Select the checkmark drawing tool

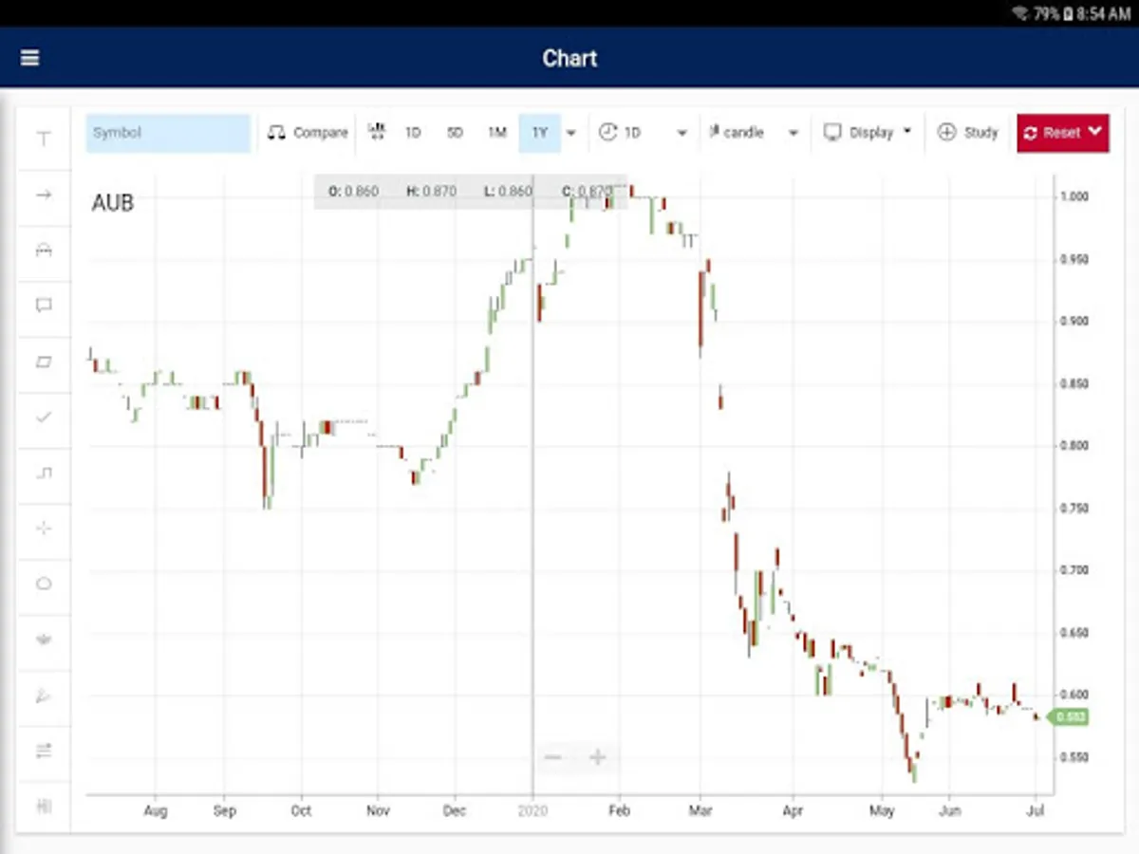[44, 417]
